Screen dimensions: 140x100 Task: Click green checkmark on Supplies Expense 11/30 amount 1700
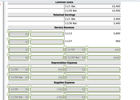(30, 86)
